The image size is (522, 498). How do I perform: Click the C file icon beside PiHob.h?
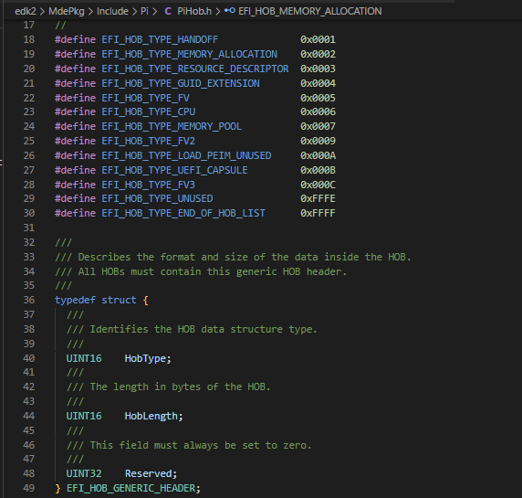point(168,11)
